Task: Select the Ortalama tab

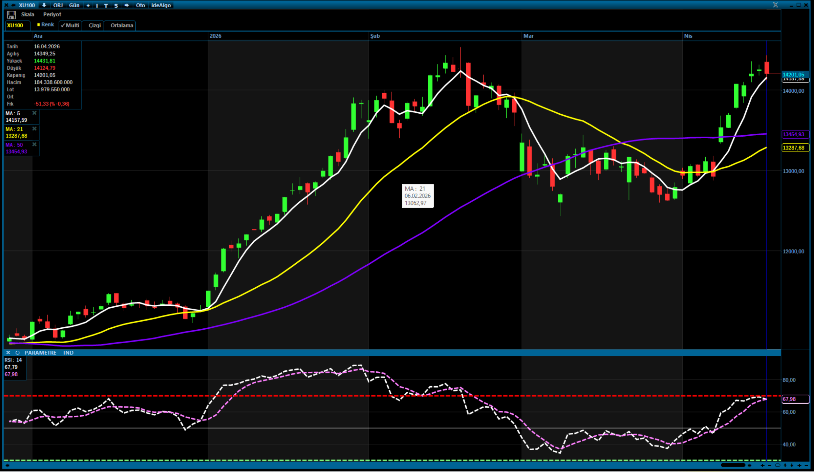Action: click(x=121, y=25)
